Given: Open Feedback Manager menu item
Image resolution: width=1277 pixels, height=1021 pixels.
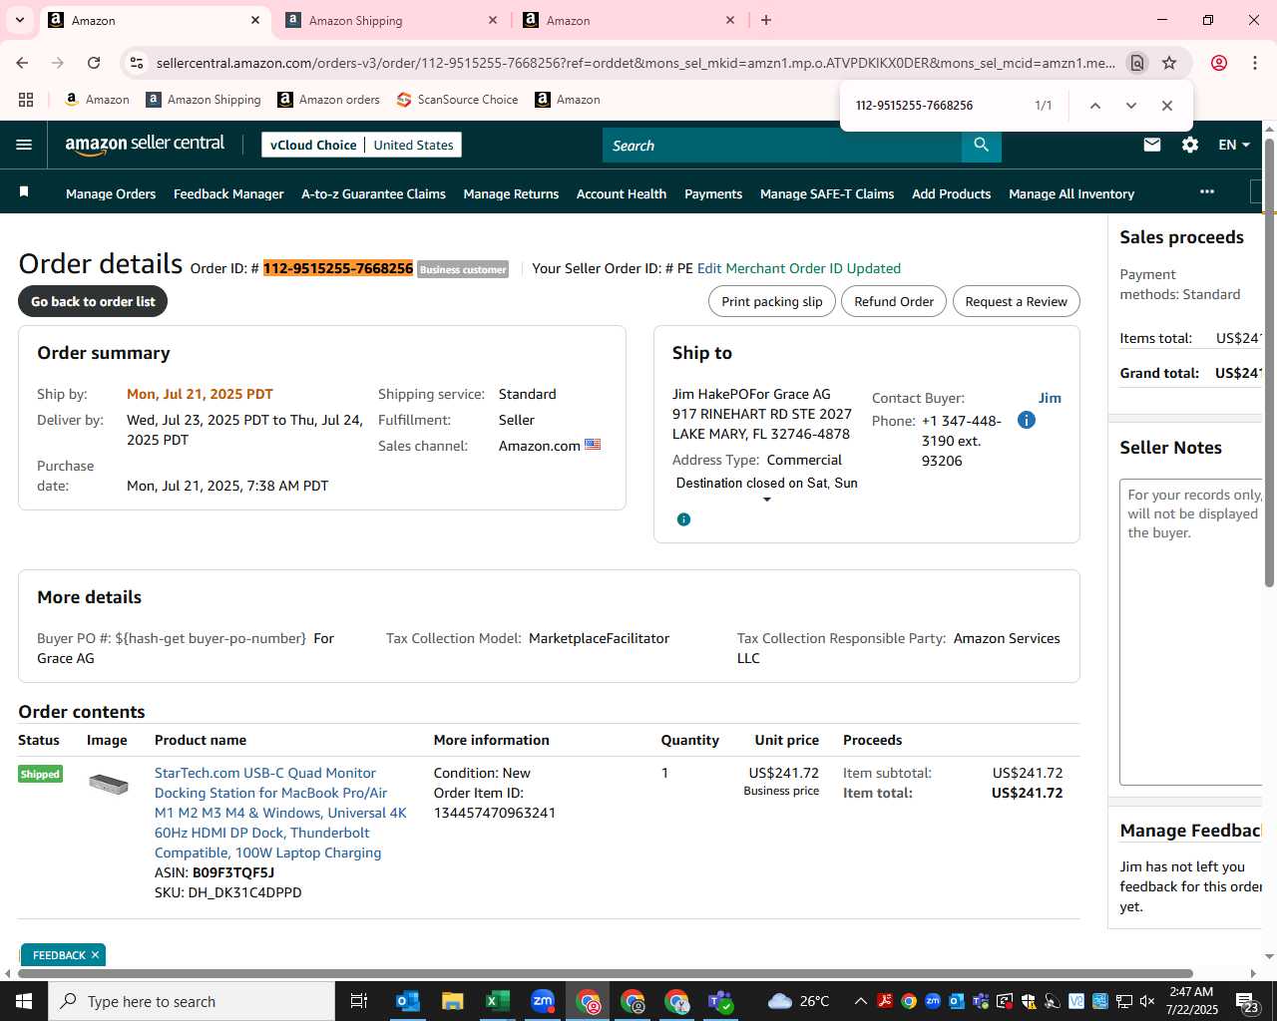Looking at the screenshot, I should [228, 193].
